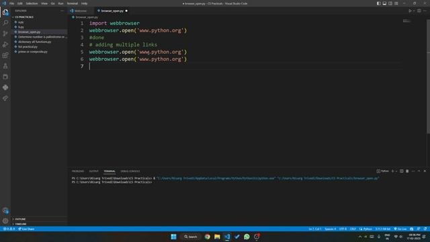430x242 pixels.
Task: Select the browser_open.py editor tab
Action: point(112,11)
